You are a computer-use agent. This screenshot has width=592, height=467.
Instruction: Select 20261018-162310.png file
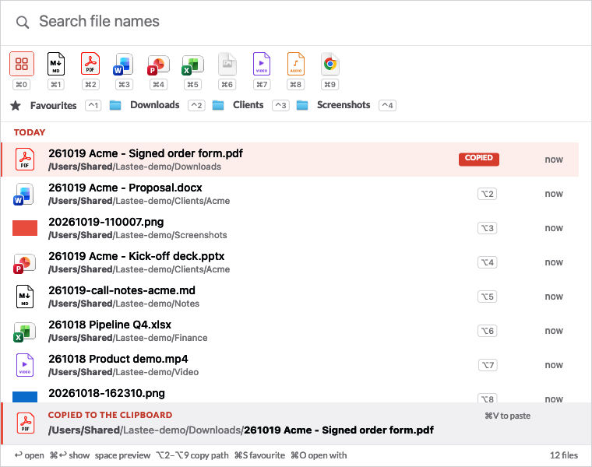click(290, 393)
